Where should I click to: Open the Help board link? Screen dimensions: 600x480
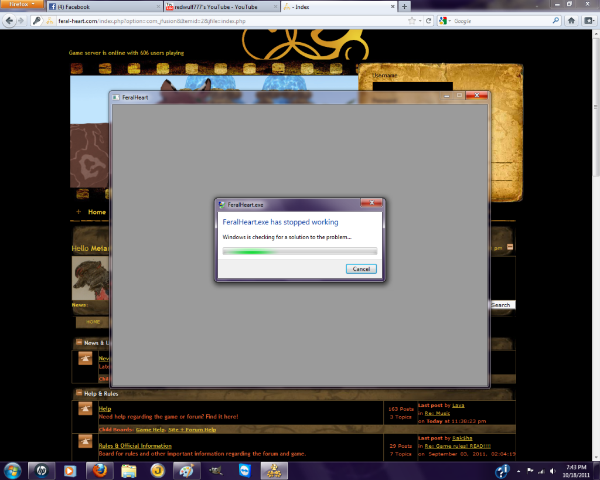[105, 409]
